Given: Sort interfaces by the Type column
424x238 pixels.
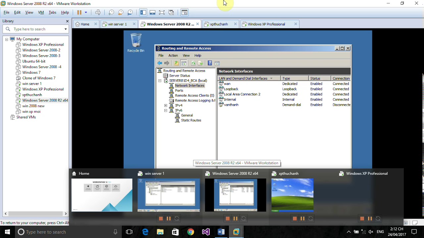Looking at the screenshot, I should pos(294,78).
